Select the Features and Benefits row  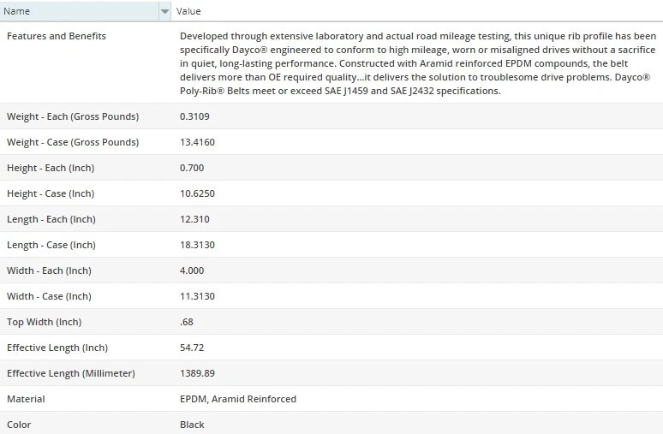coord(57,36)
